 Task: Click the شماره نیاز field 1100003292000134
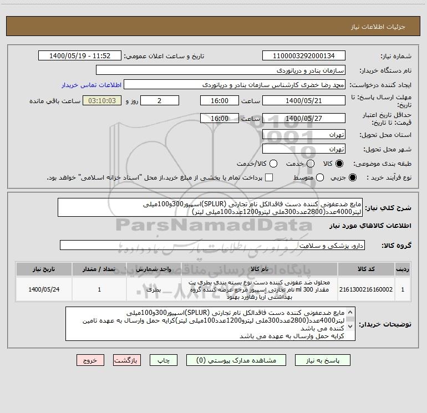tap(304, 55)
